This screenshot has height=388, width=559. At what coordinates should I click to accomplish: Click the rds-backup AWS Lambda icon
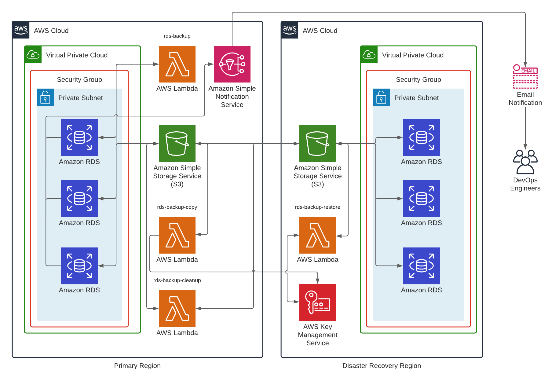(177, 64)
